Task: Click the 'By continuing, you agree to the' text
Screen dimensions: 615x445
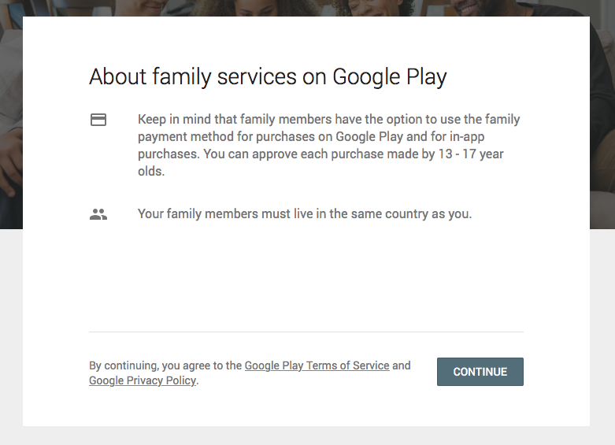Action: click(165, 365)
